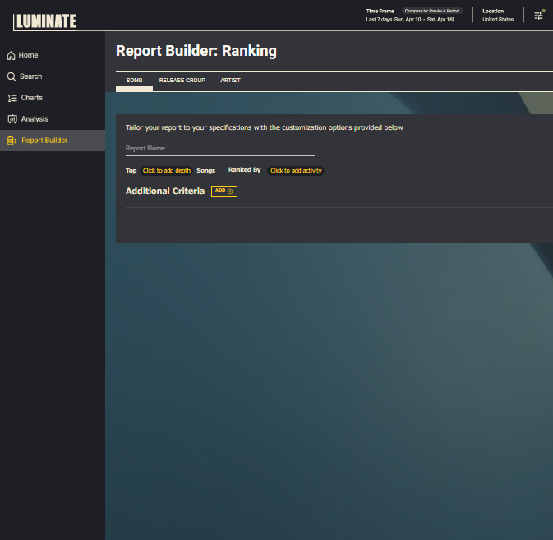Screen dimensions: 553x540
Task: Select the Analysis chart icon
Action: 11,119
